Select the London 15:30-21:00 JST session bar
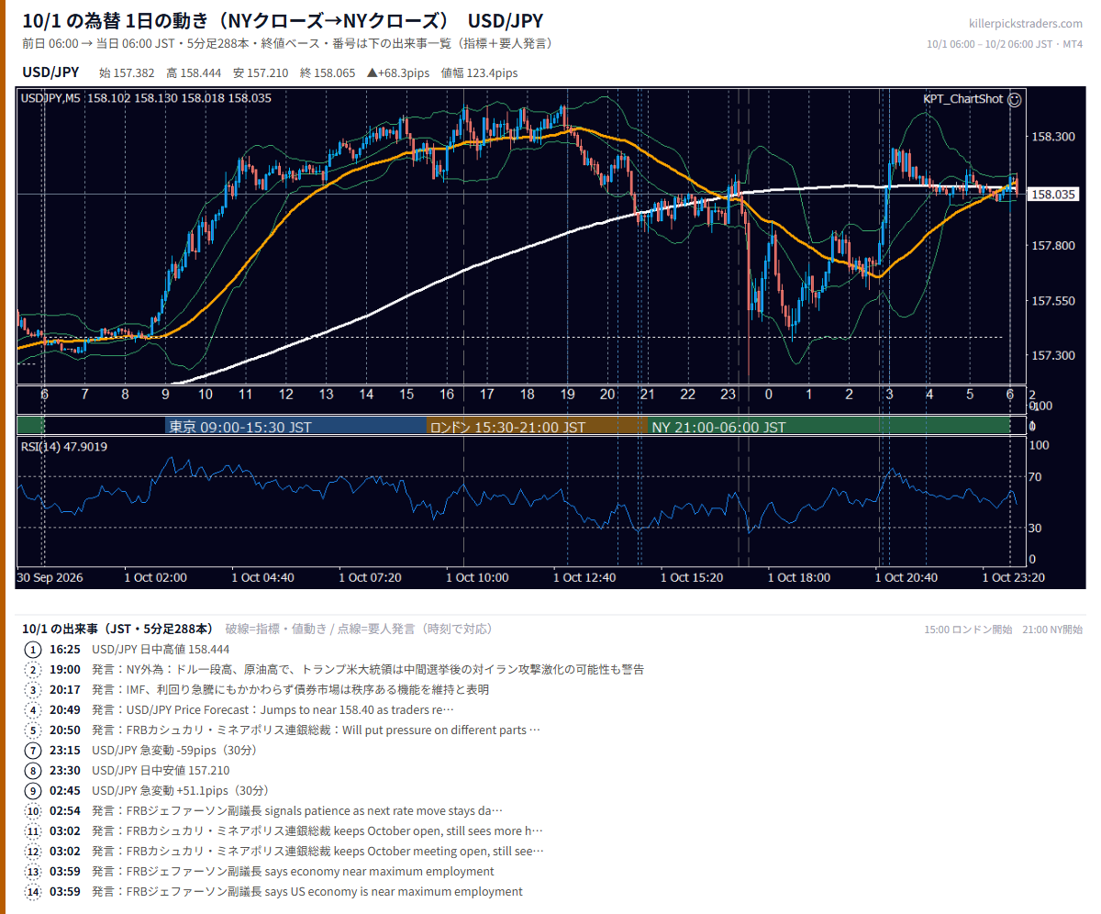 click(538, 427)
